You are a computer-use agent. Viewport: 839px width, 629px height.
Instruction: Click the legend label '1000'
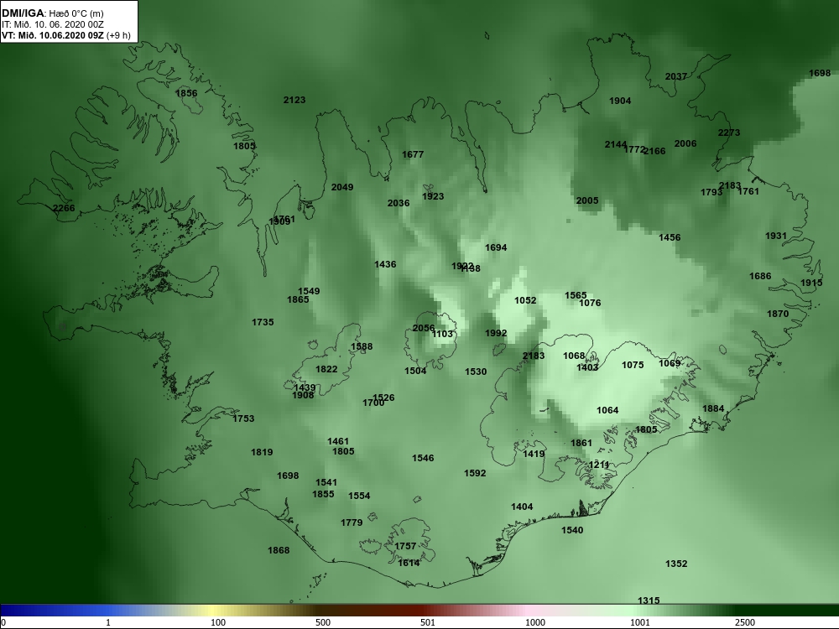point(535,622)
